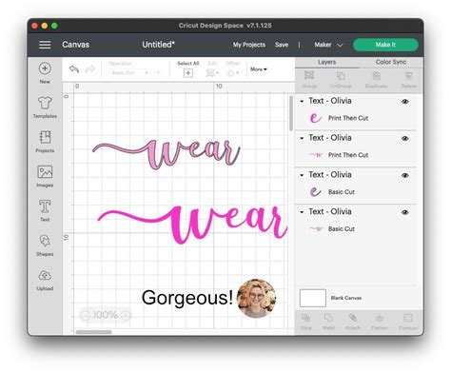Click the Attach paperclip icon
Viewport: 451px width, 372px height.
[x=353, y=318]
